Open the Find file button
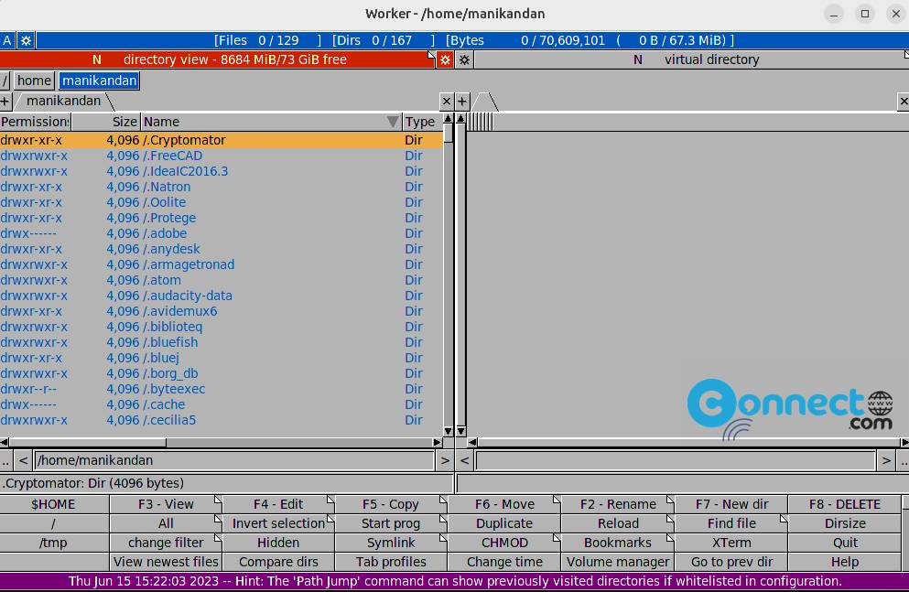Viewport: 909px width, 592px height. [x=731, y=523]
